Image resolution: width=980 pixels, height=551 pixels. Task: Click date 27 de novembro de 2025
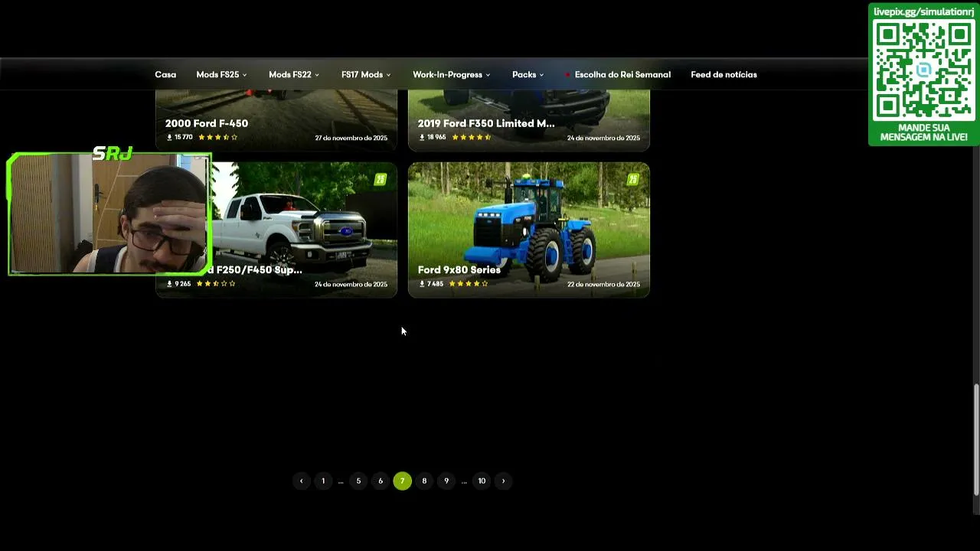pos(351,139)
